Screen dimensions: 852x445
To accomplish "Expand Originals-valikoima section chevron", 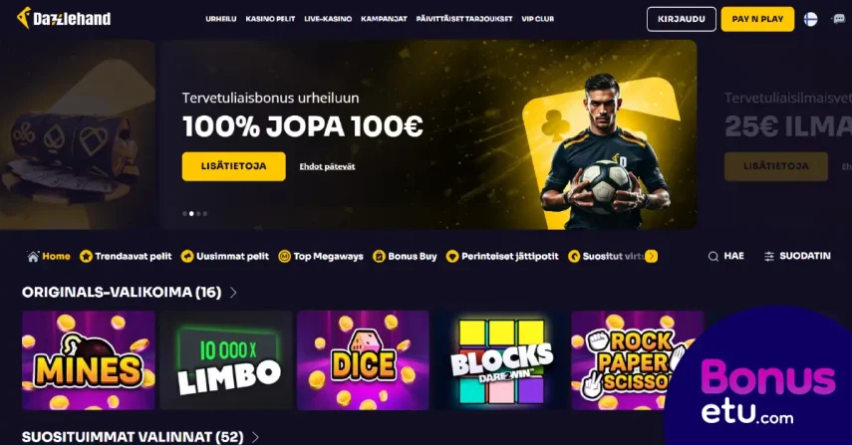I will point(233,293).
